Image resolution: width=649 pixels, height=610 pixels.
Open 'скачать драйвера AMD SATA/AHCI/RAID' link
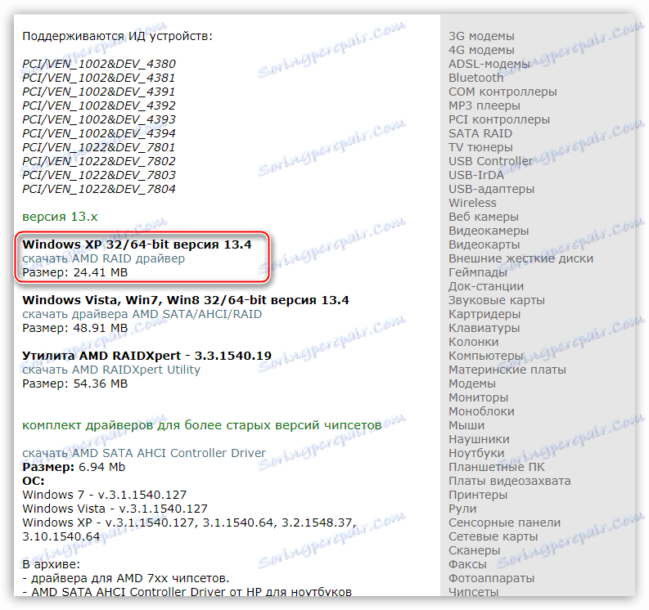click(x=142, y=314)
